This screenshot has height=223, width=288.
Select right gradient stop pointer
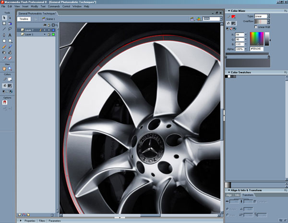(269, 57)
